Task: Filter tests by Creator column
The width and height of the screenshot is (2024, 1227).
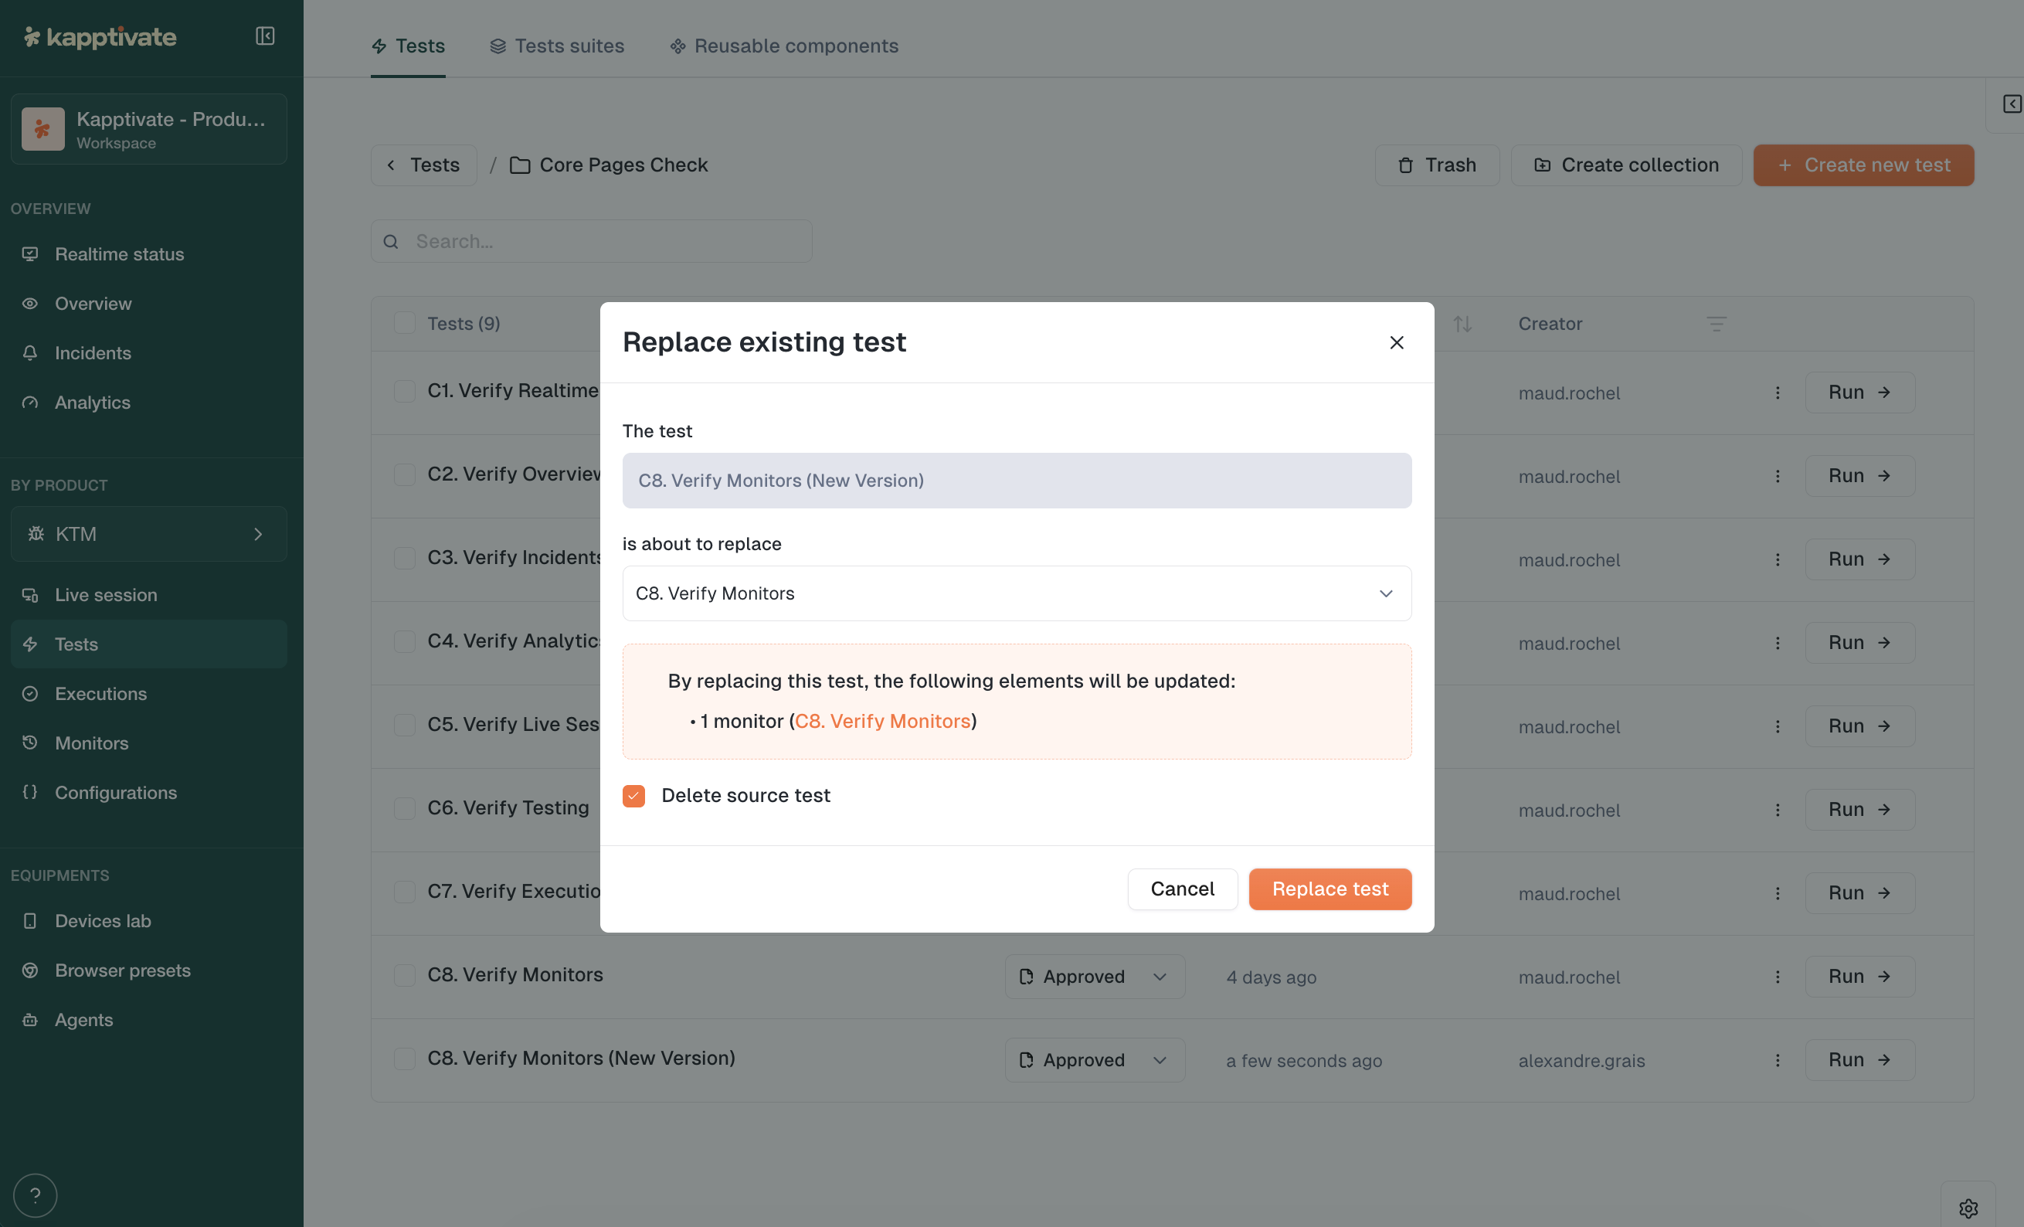Action: point(1716,324)
